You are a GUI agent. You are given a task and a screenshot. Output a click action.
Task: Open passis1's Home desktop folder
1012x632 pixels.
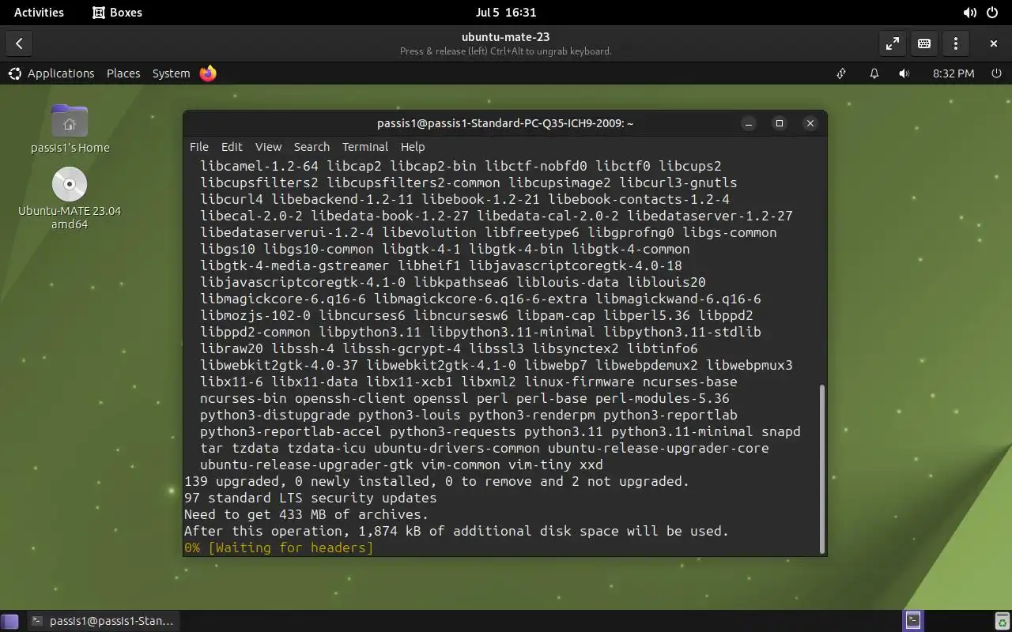pos(70,130)
